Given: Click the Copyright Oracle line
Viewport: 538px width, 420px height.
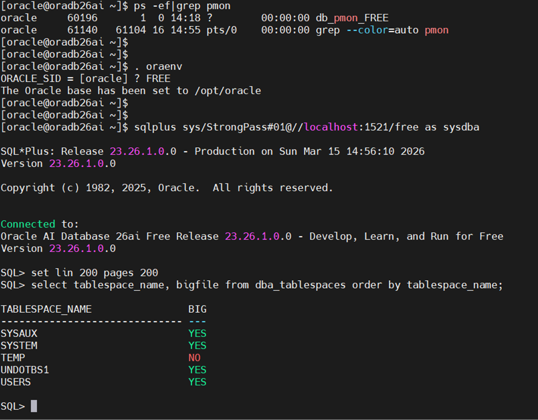Looking at the screenshot, I should pos(167,187).
